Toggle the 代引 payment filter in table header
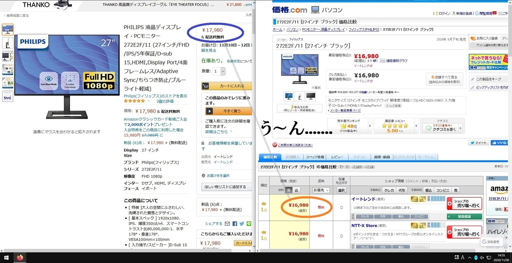 click(401, 190)
